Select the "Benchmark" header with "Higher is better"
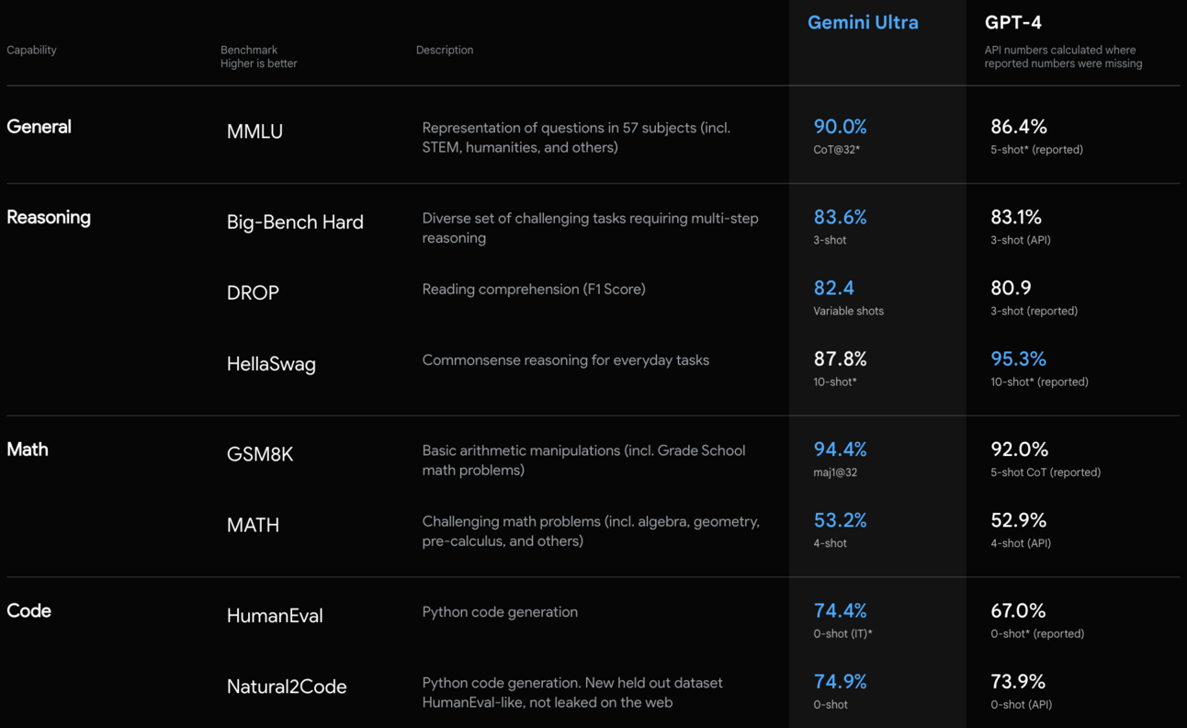 click(258, 56)
